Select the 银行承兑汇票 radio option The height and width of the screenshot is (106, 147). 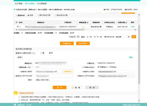point(38,15)
